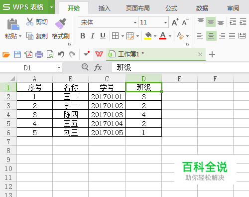Open font group dialog launcher
This screenshot has height=197, width=249.
tap(187, 44)
